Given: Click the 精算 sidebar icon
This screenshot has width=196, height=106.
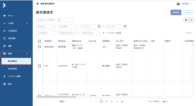Looking at the screenshot, I should (5, 46).
